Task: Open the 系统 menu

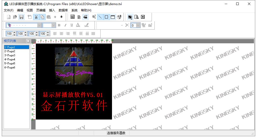Action: 74,10
